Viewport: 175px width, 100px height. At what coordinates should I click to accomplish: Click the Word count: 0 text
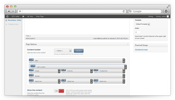click(30, 38)
